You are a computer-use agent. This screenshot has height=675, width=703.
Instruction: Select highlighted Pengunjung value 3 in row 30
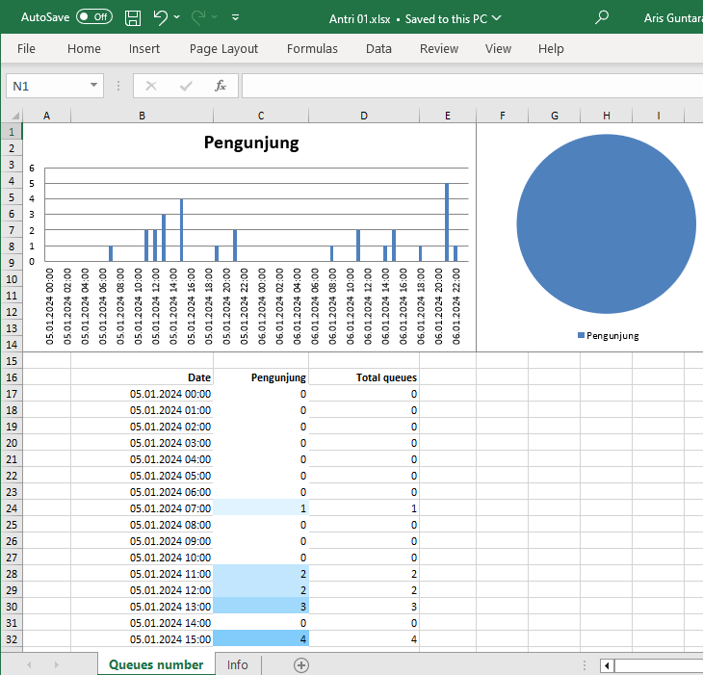[x=261, y=607]
